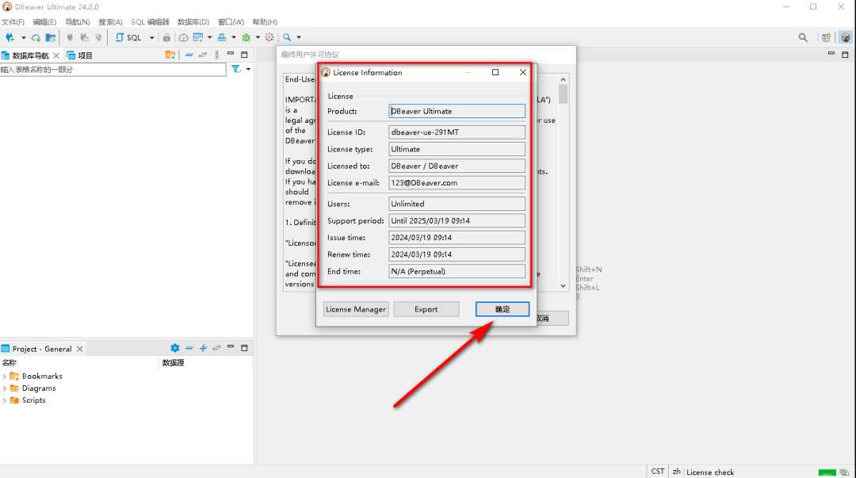Expand the Diagrams tree node

5,388
